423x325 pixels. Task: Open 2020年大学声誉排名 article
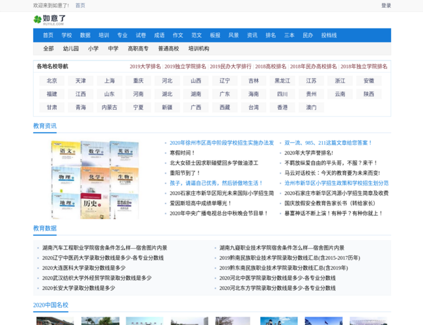(309, 153)
